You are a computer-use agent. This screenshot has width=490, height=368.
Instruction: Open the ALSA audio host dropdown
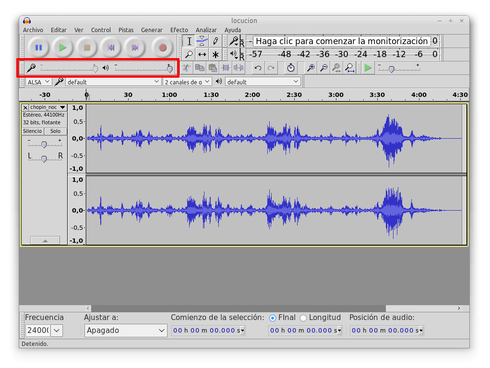(38, 82)
